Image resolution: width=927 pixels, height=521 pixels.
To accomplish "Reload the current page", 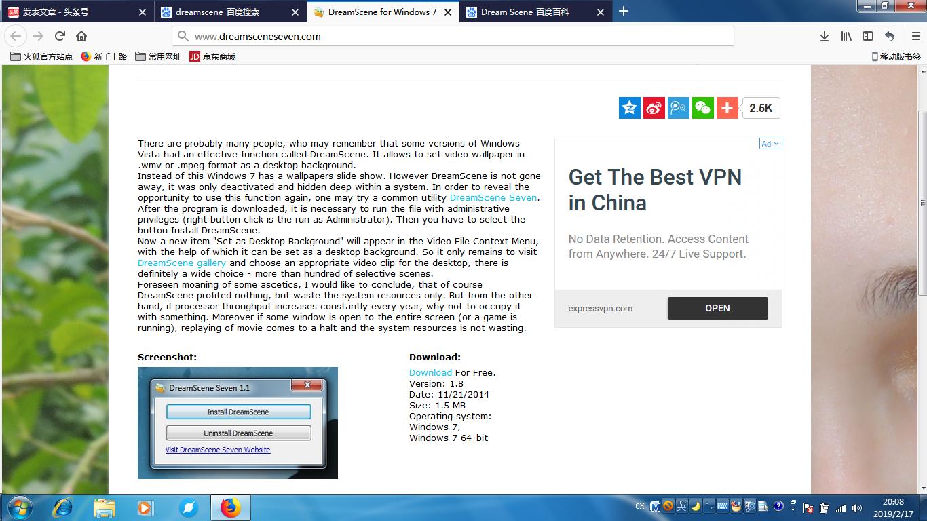I will [x=60, y=36].
